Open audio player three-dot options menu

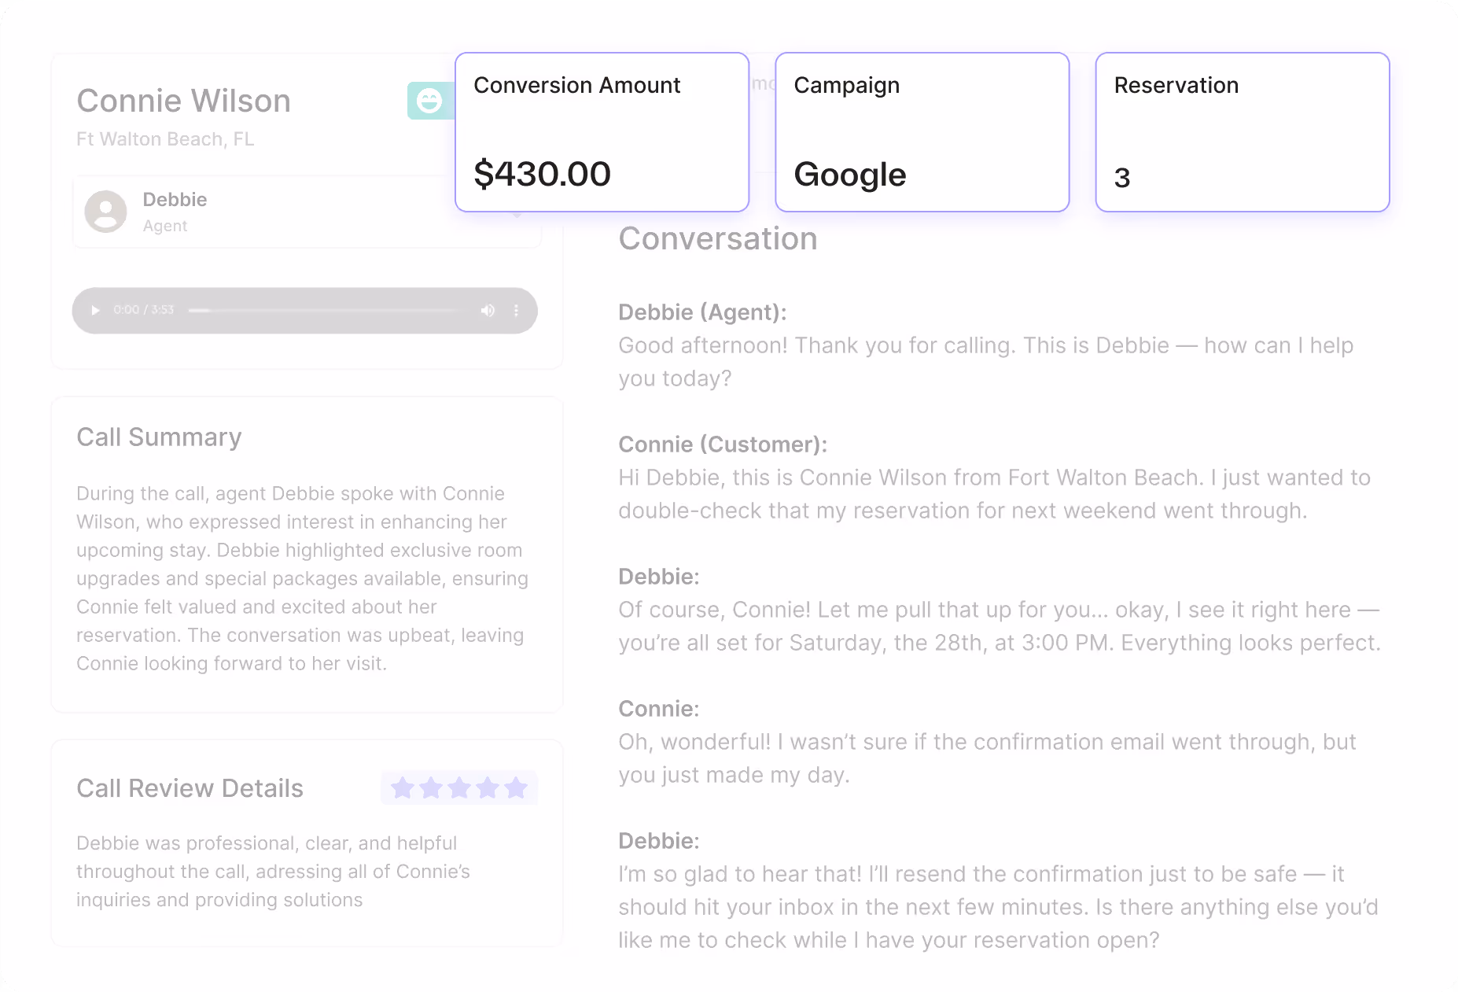[516, 310]
